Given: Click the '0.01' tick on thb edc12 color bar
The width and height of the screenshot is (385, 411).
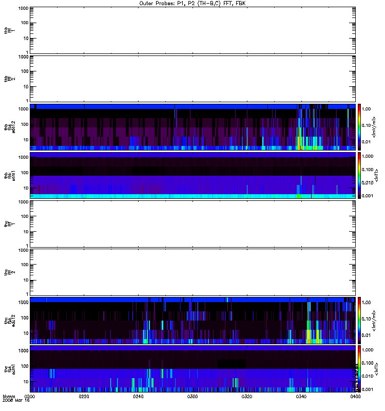Looking at the screenshot, I should pyautogui.click(x=366, y=142).
